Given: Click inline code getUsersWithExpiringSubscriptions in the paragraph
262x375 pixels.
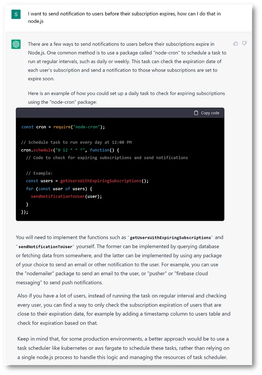Looking at the screenshot, I should pyautogui.click(x=170, y=238).
